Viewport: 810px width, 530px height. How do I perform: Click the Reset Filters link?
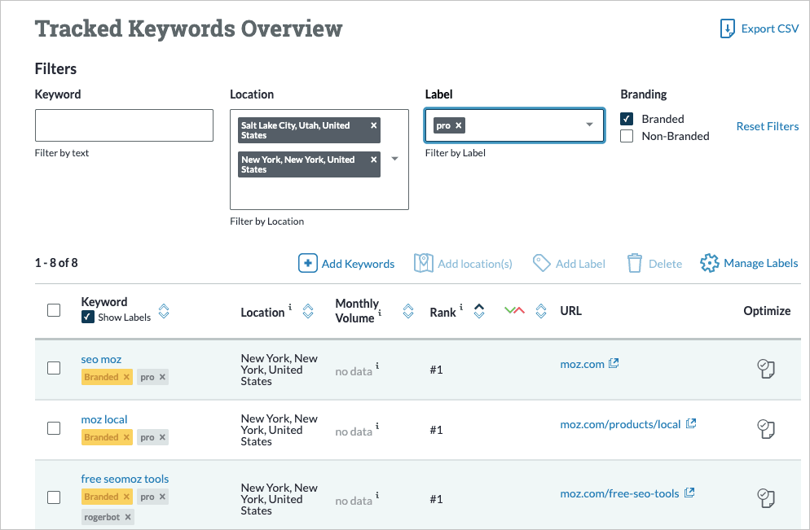(767, 125)
